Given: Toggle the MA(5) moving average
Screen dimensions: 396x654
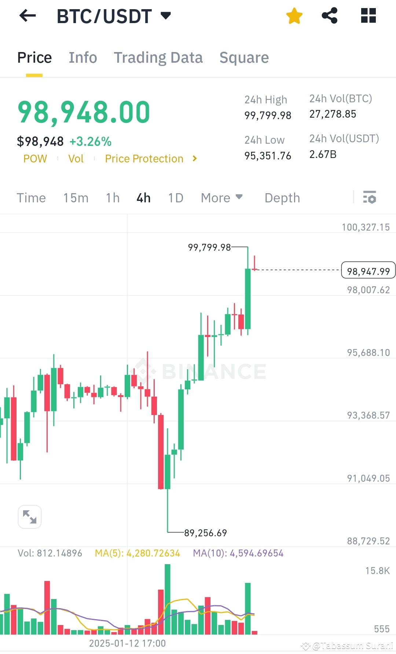Looking at the screenshot, I should [x=137, y=554].
